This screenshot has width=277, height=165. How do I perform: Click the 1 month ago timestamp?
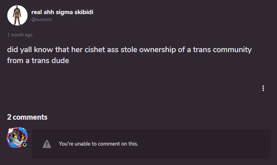[x=20, y=35]
